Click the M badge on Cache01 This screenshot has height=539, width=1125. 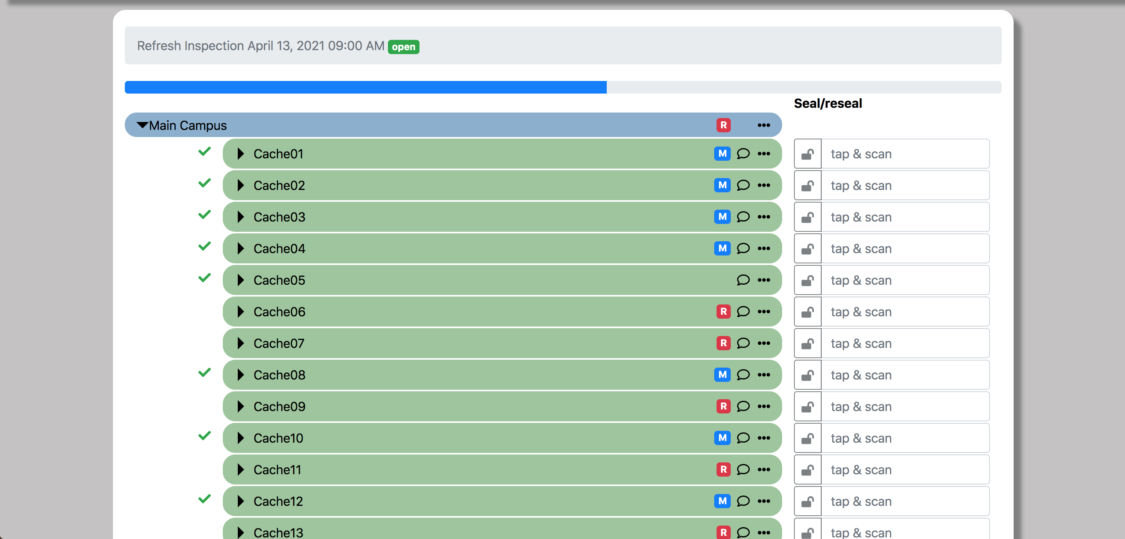(x=722, y=154)
